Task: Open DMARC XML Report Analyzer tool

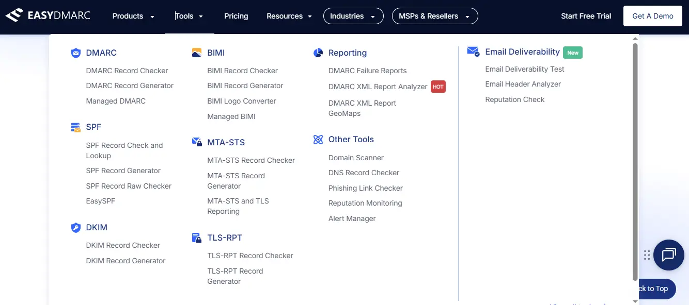Action: tap(378, 87)
